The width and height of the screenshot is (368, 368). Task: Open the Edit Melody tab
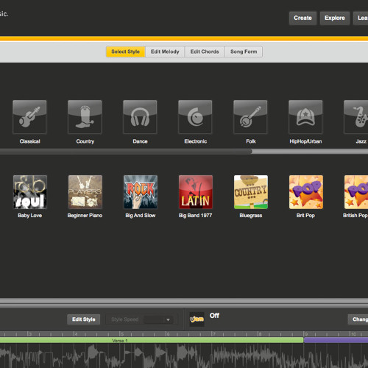click(165, 52)
